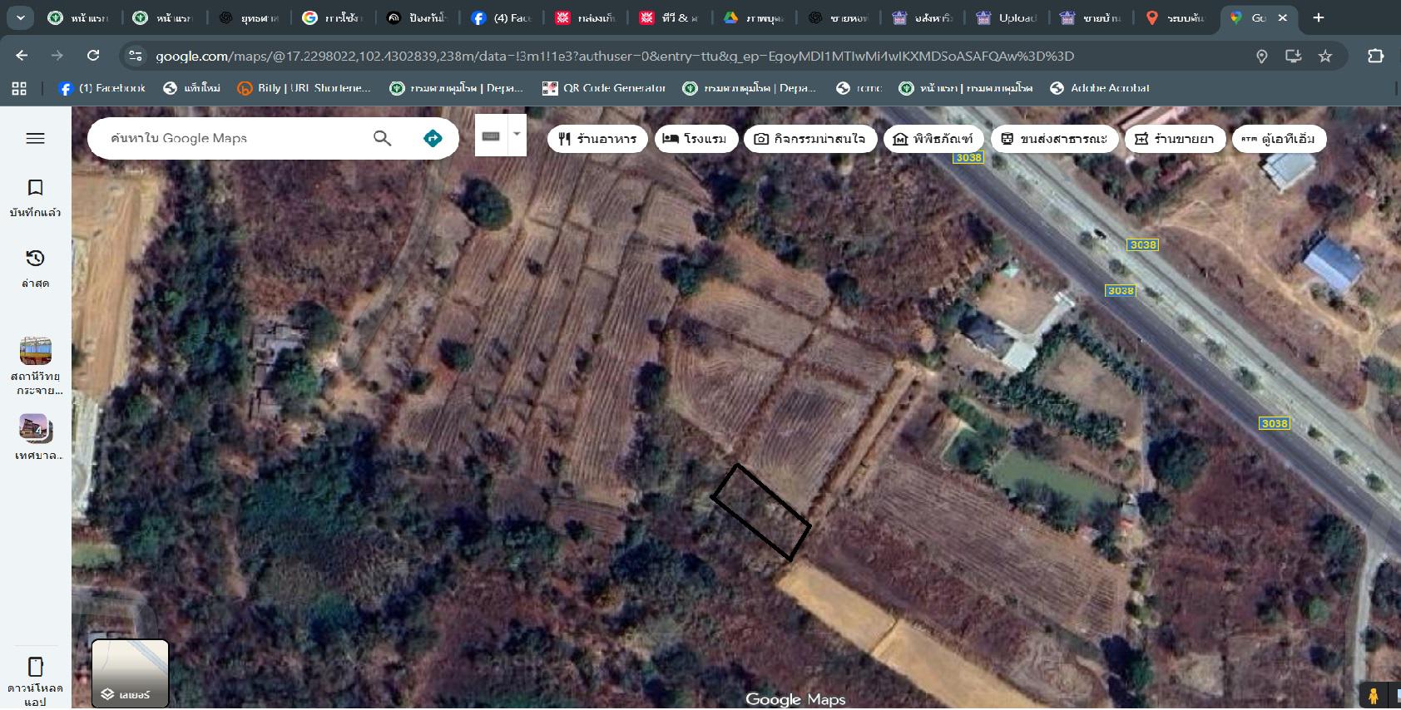Open the browser extensions puzzle icon

1375,56
